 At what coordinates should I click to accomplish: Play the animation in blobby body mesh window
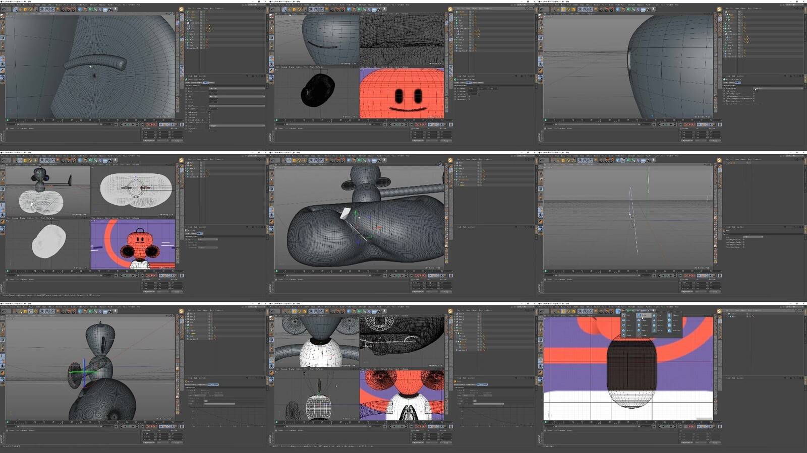397,276
